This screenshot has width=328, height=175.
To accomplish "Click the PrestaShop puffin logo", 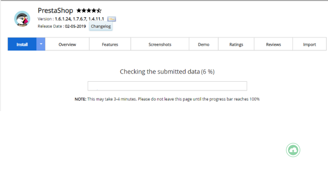I will coord(22,19).
